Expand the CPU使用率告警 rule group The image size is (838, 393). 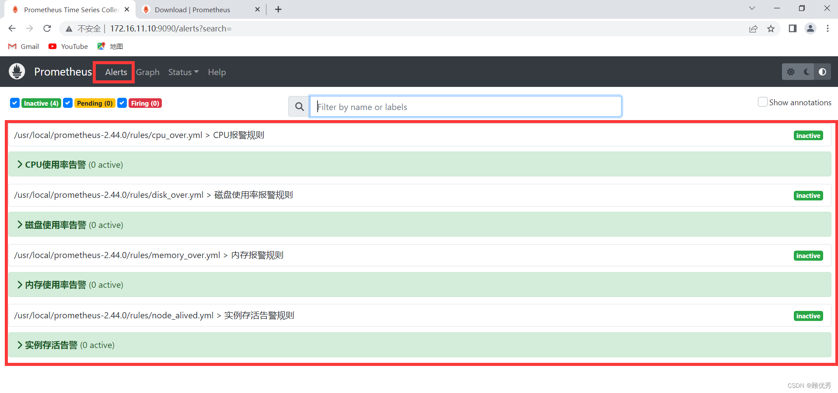[19, 164]
